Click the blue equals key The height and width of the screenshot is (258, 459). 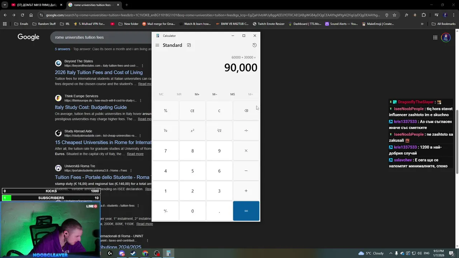coord(246,211)
